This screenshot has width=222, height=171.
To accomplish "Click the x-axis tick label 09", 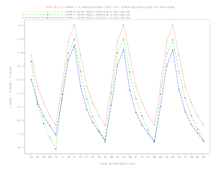I will (x=50, y=157).
